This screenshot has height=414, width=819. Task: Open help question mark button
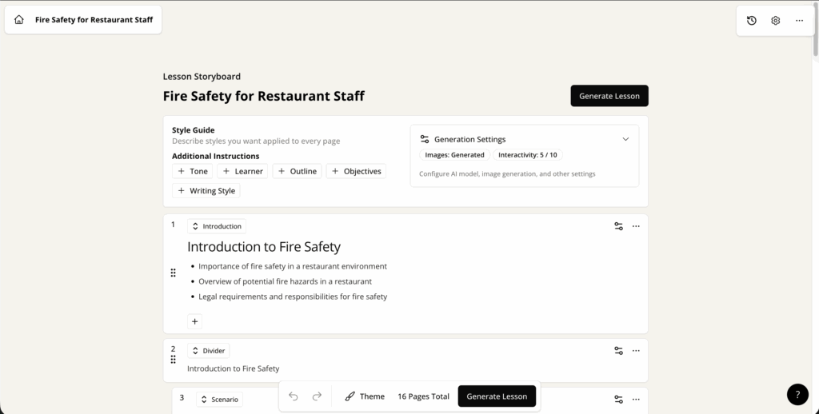pos(797,394)
